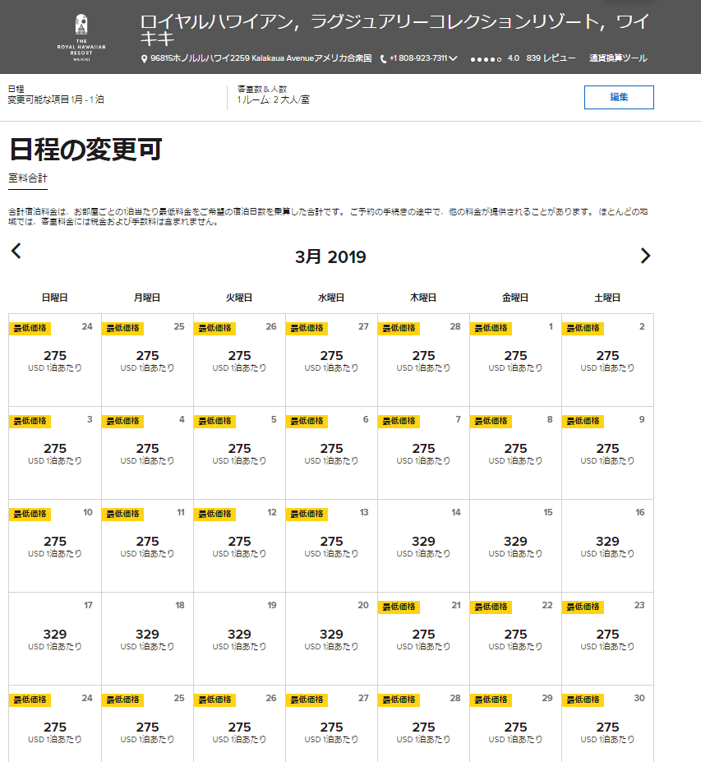Select March 23 calendar cell

coord(608,639)
